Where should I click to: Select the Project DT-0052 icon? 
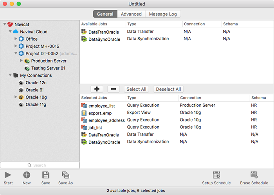[21, 54]
